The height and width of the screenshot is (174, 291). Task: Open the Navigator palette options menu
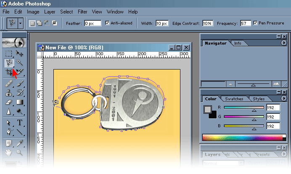[284, 43]
